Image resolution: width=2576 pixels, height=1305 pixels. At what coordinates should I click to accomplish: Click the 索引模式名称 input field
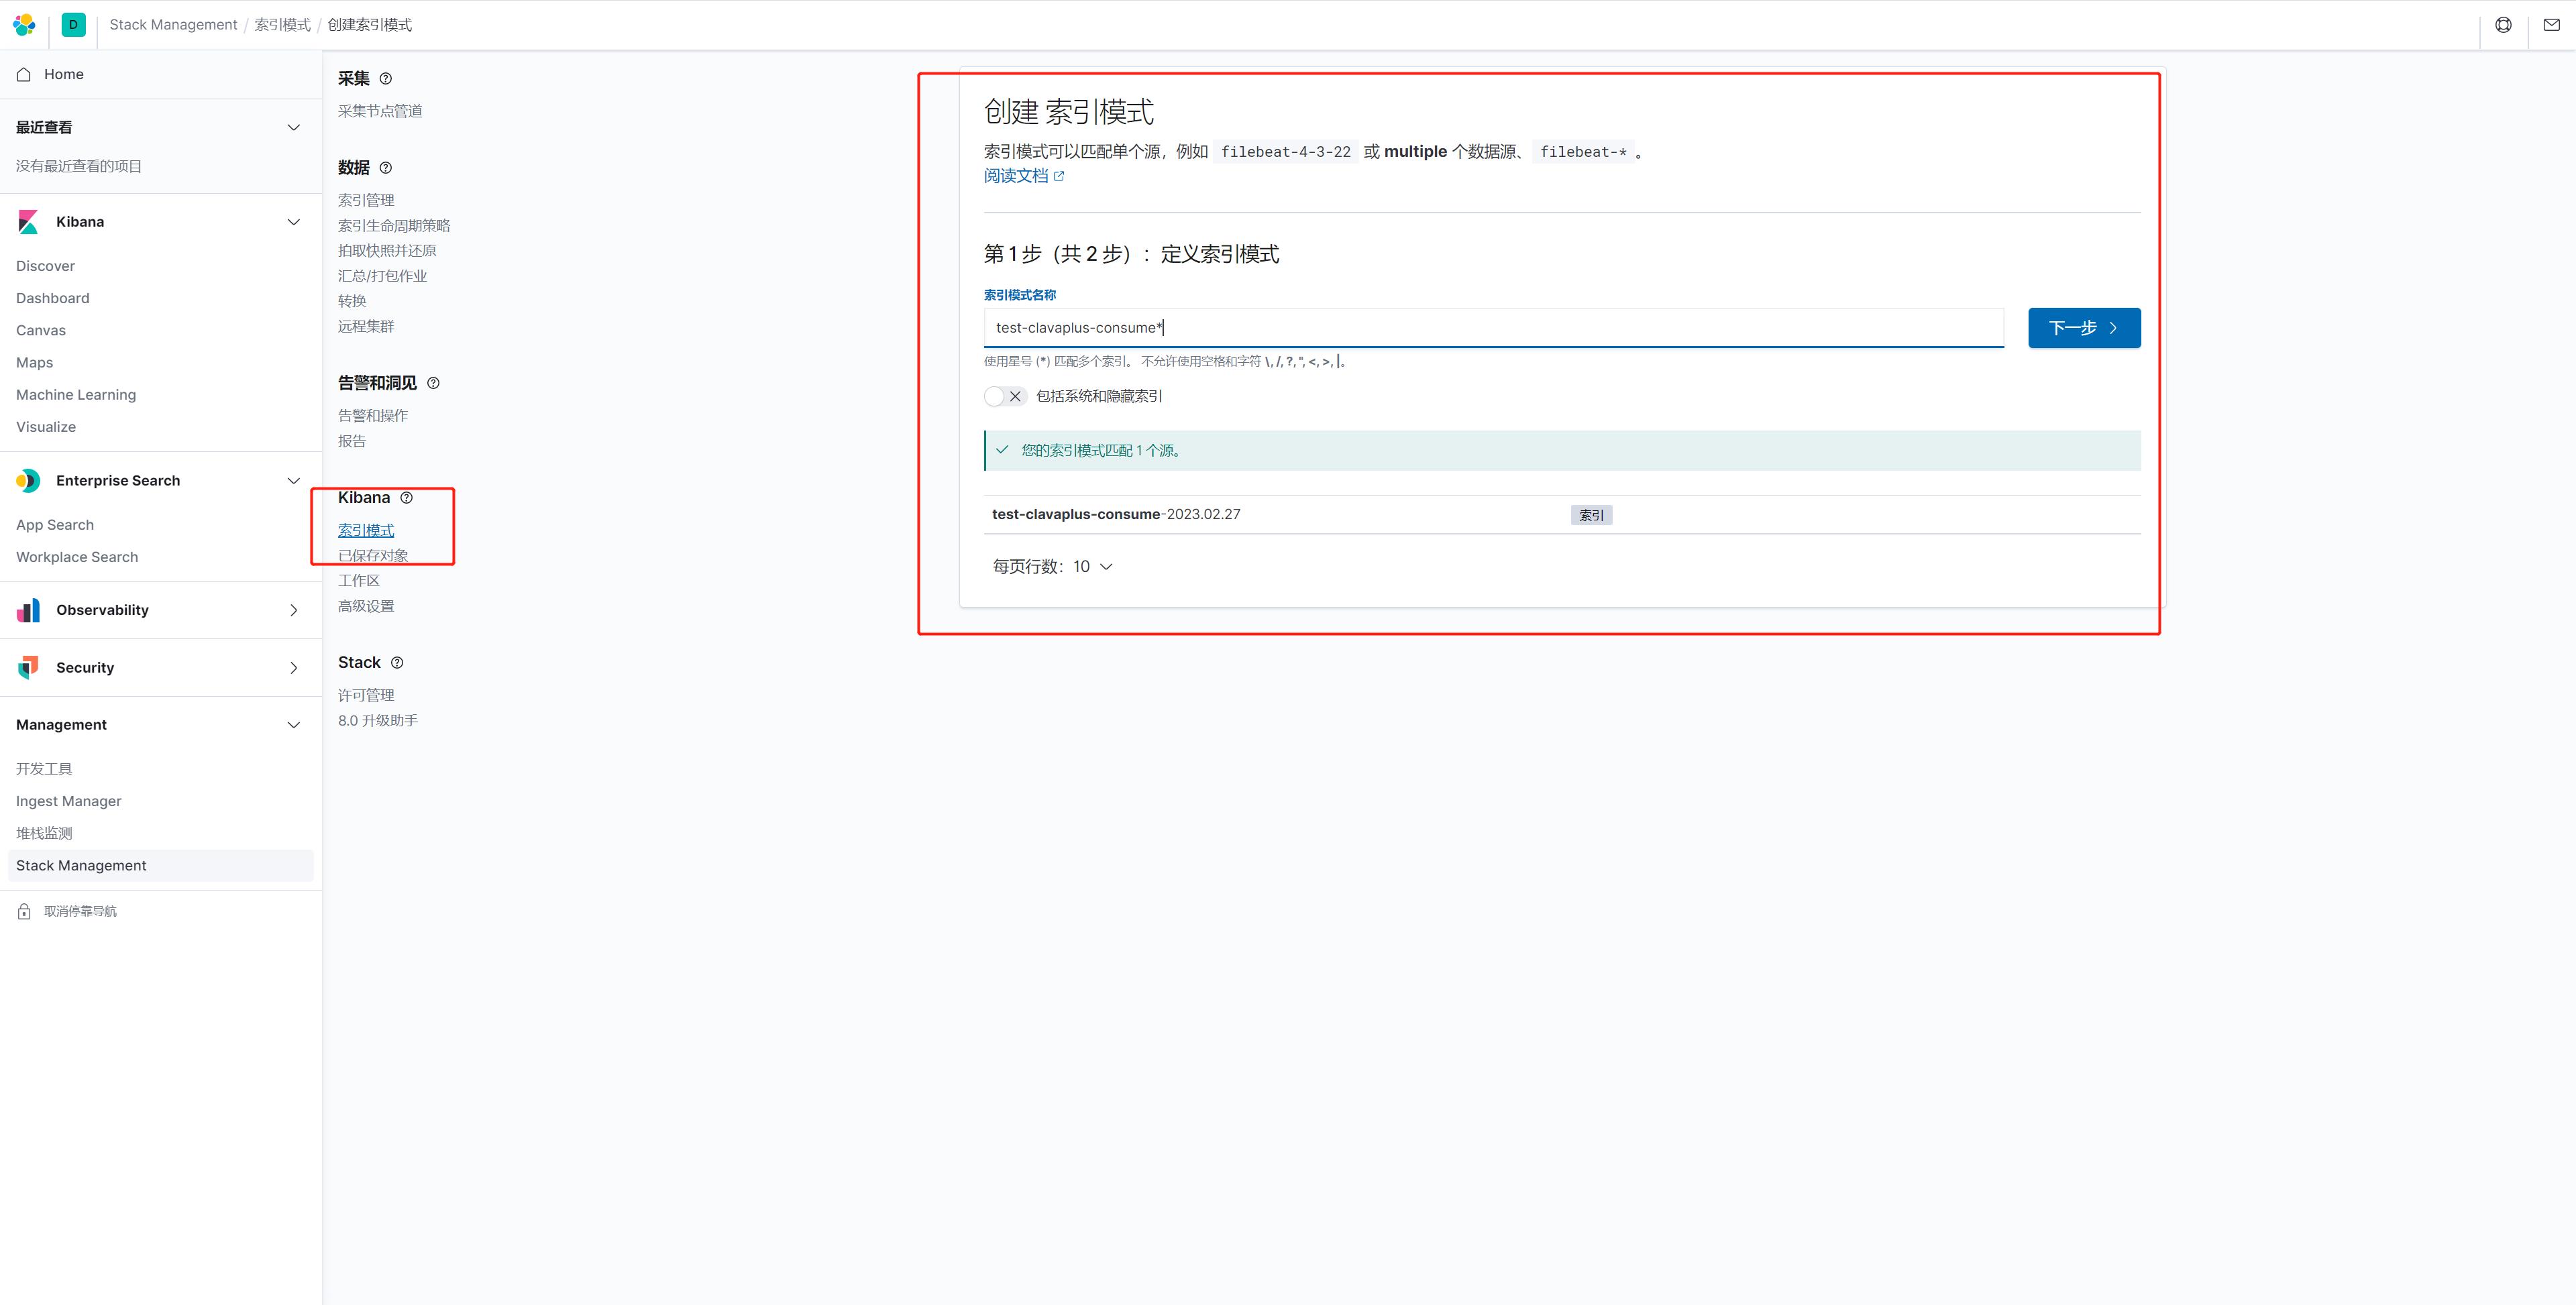[x=1494, y=328]
